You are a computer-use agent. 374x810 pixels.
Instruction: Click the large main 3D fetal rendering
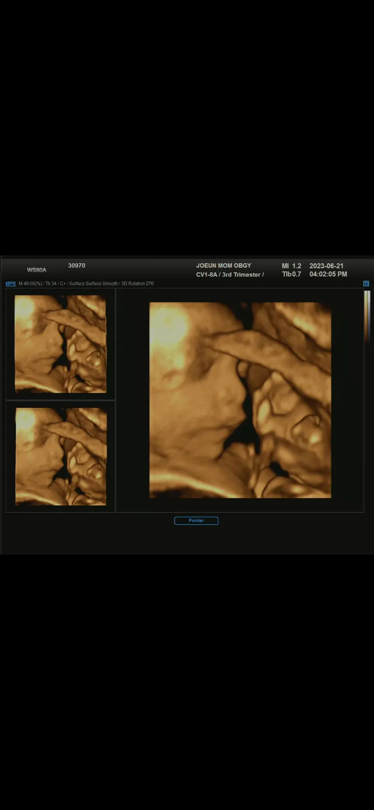click(x=240, y=400)
